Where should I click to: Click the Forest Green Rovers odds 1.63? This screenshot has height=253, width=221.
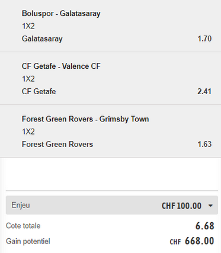204,144
